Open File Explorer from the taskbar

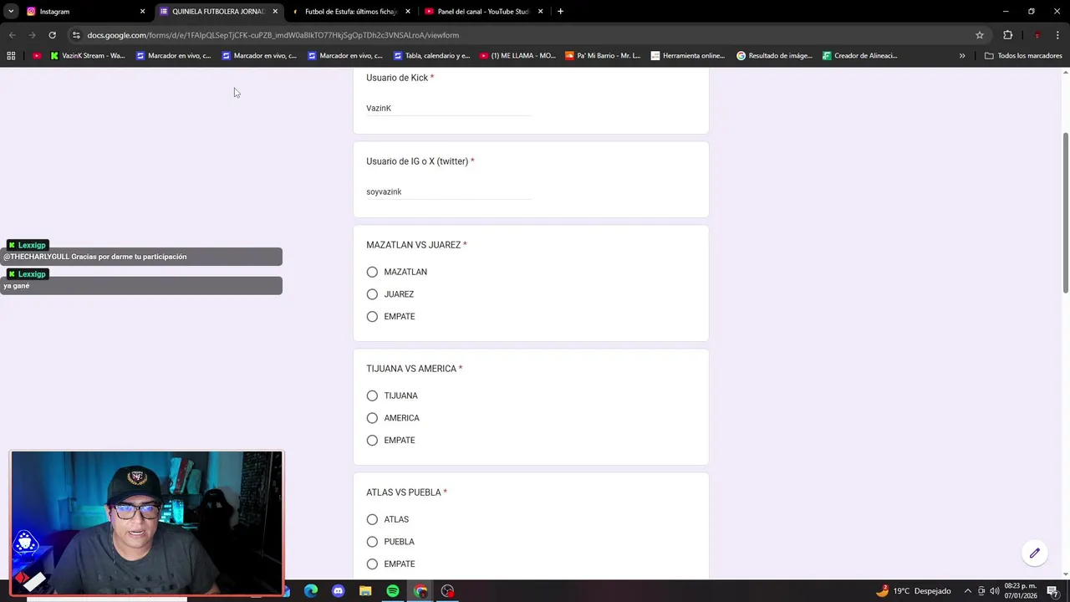point(365,591)
